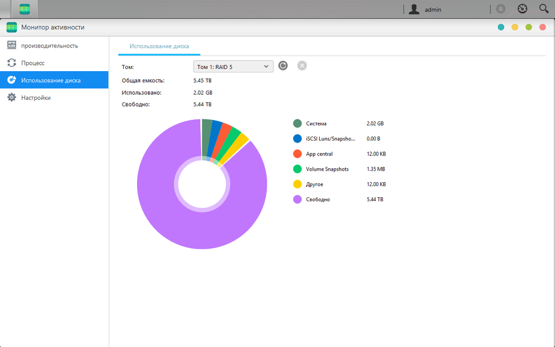Select the Использование диска tab

pos(160,46)
